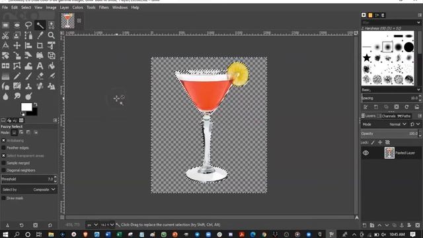Select the Bucket Fill tool
Image resolution: width=423 pixels, height=238 pixels.
pyautogui.click(x=52, y=66)
